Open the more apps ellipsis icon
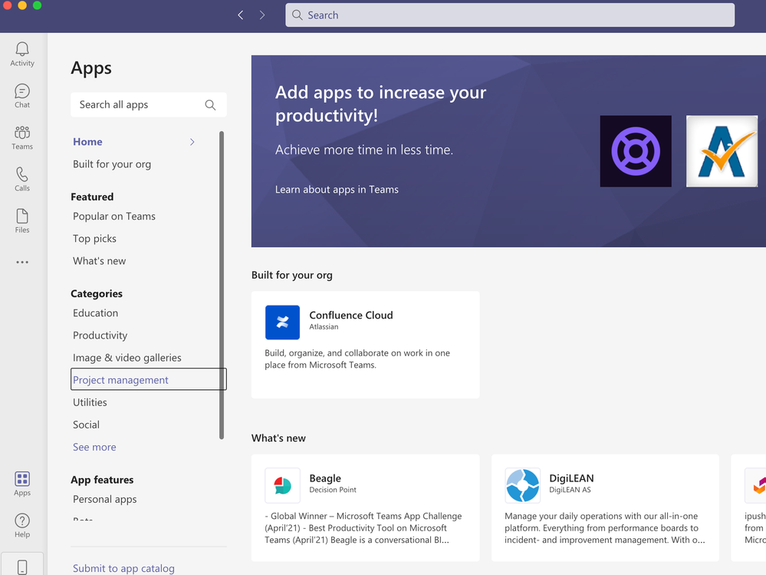766x575 pixels. click(x=22, y=262)
